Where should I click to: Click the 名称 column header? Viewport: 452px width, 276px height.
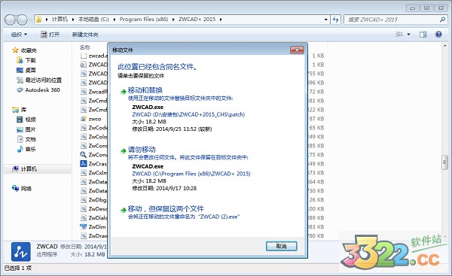click(85, 47)
